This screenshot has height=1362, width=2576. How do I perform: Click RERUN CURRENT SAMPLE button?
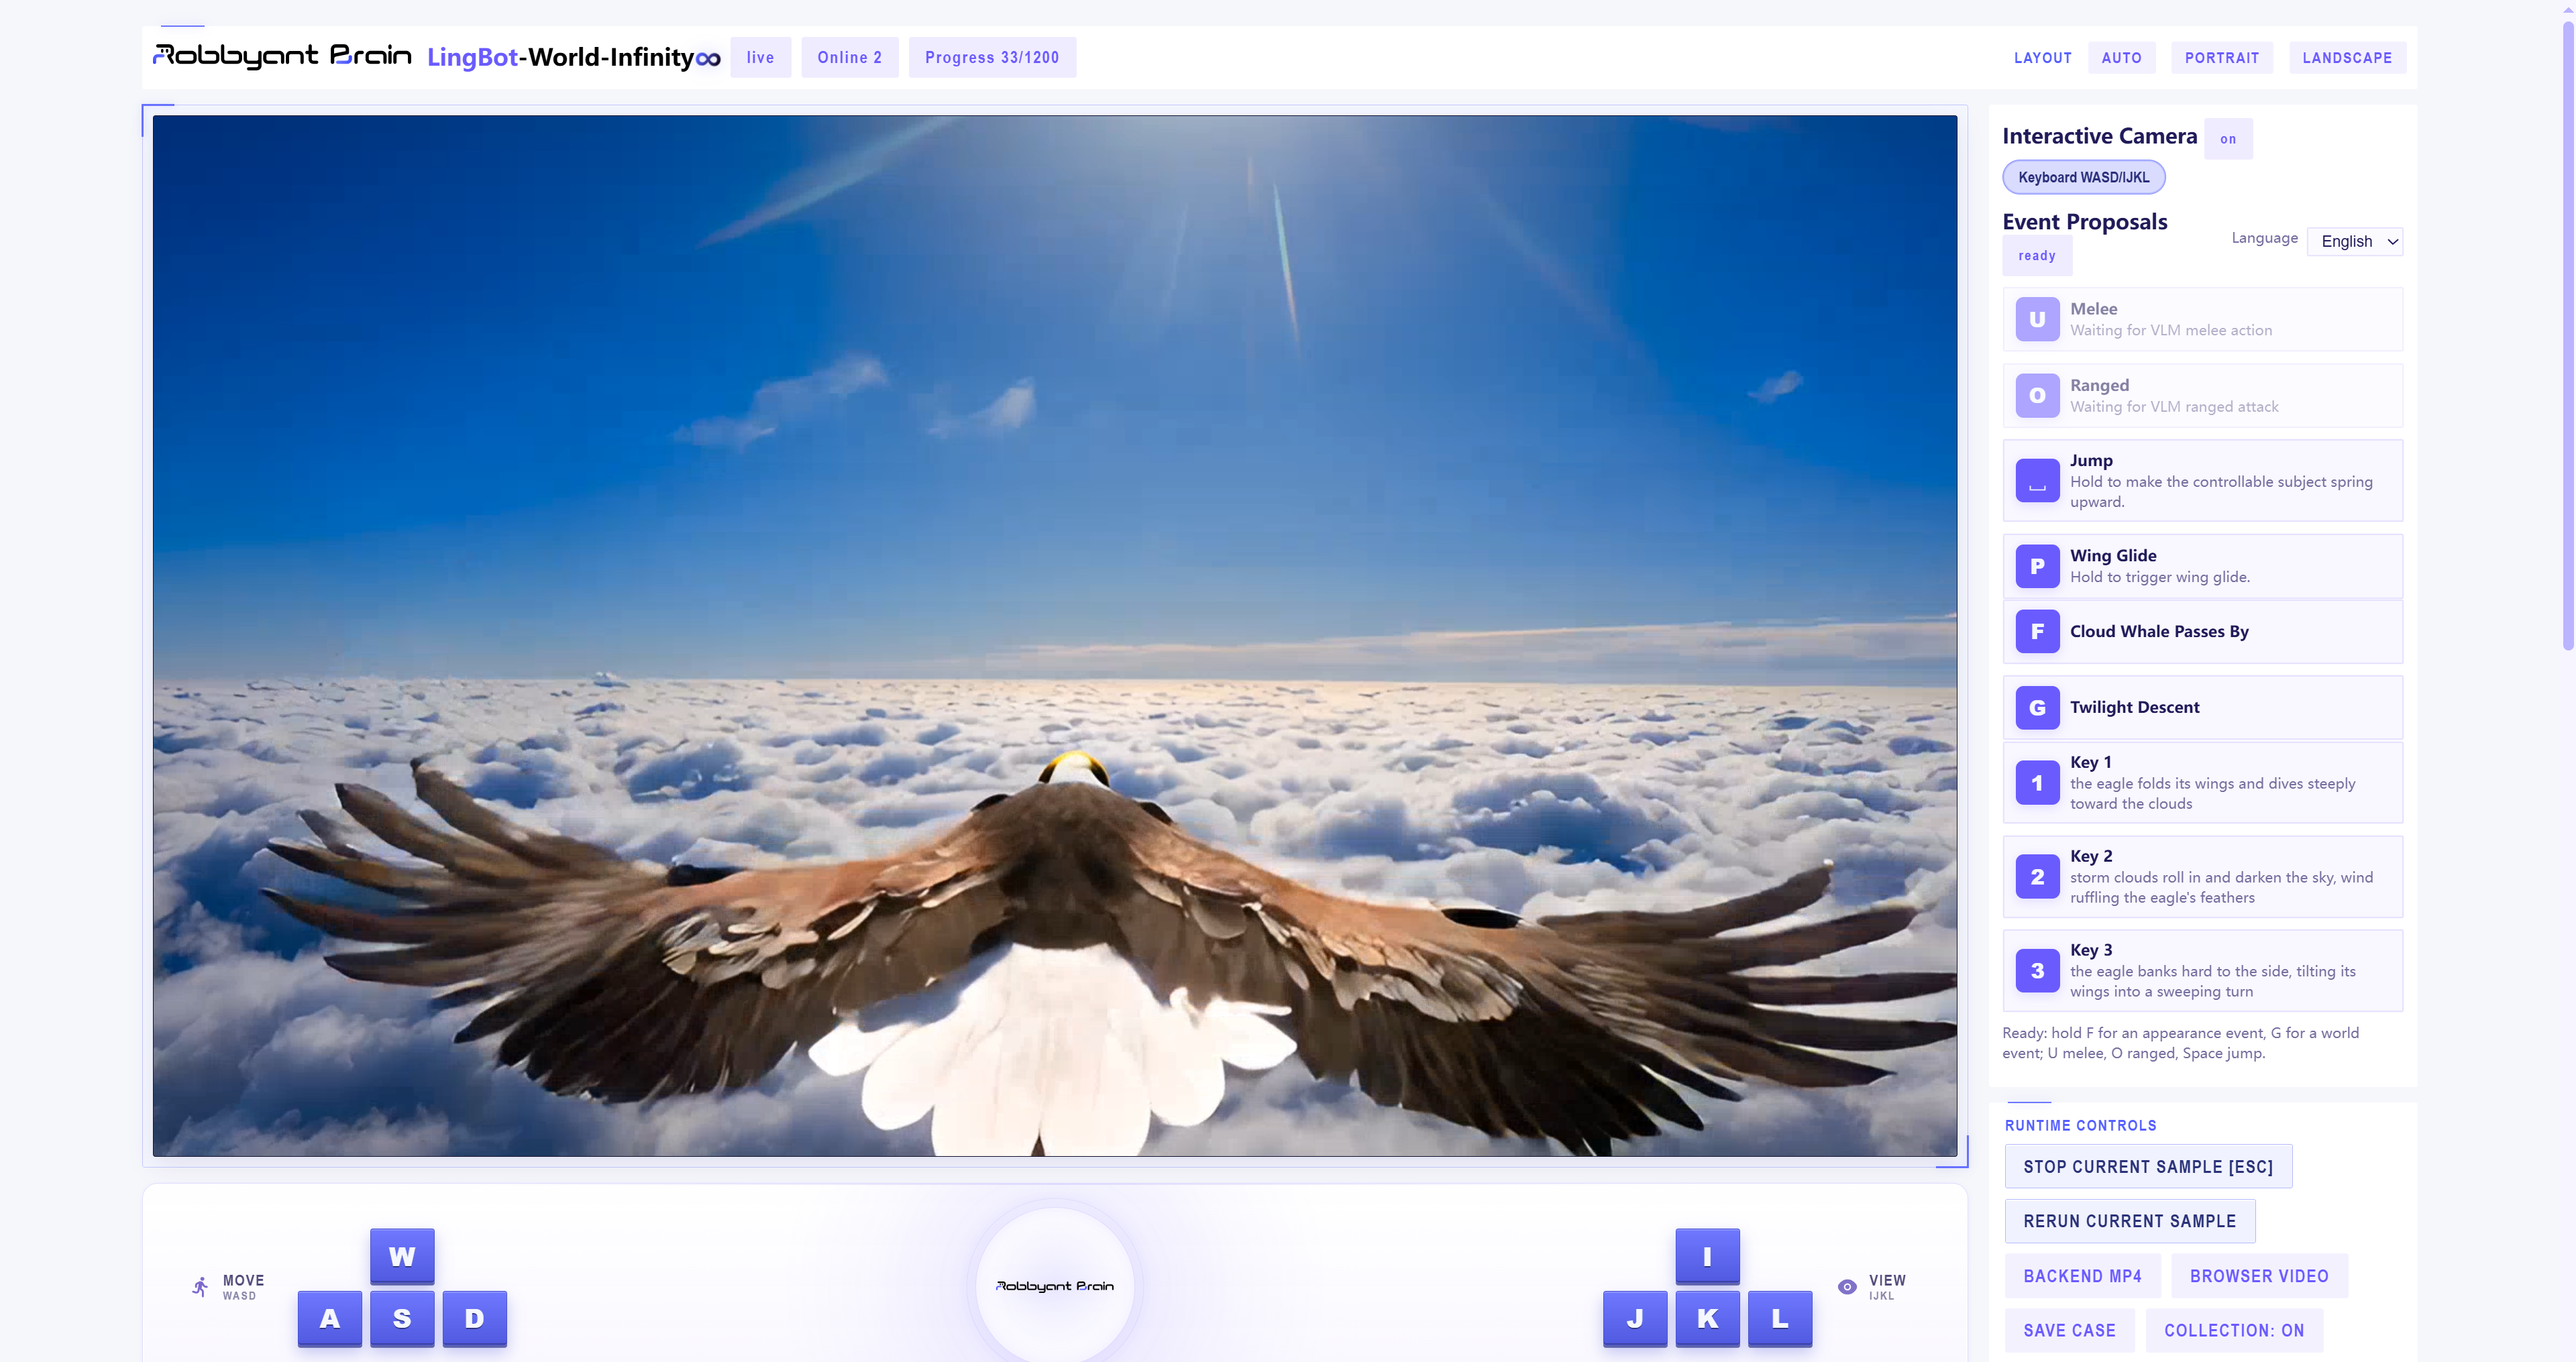2129,1221
